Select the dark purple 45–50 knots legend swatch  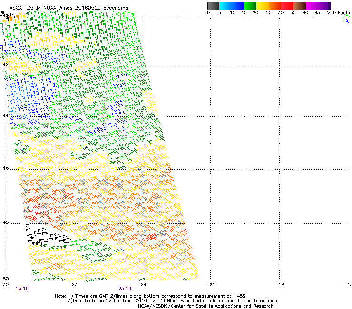324,6
